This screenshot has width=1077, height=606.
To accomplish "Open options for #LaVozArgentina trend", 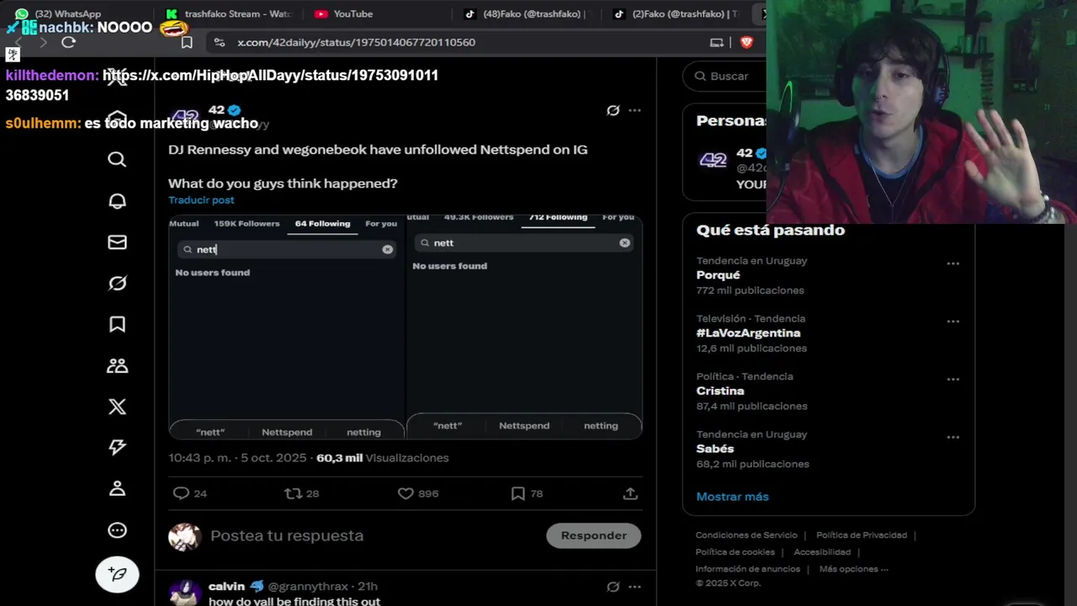I will 953,322.
